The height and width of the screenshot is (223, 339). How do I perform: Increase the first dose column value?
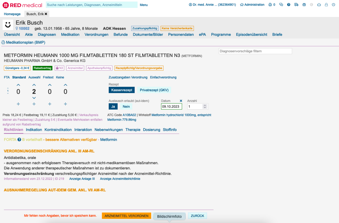tap(18, 85)
